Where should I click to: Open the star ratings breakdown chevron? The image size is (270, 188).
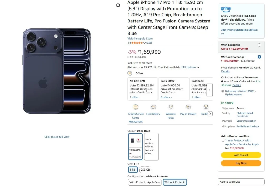point(144,43)
